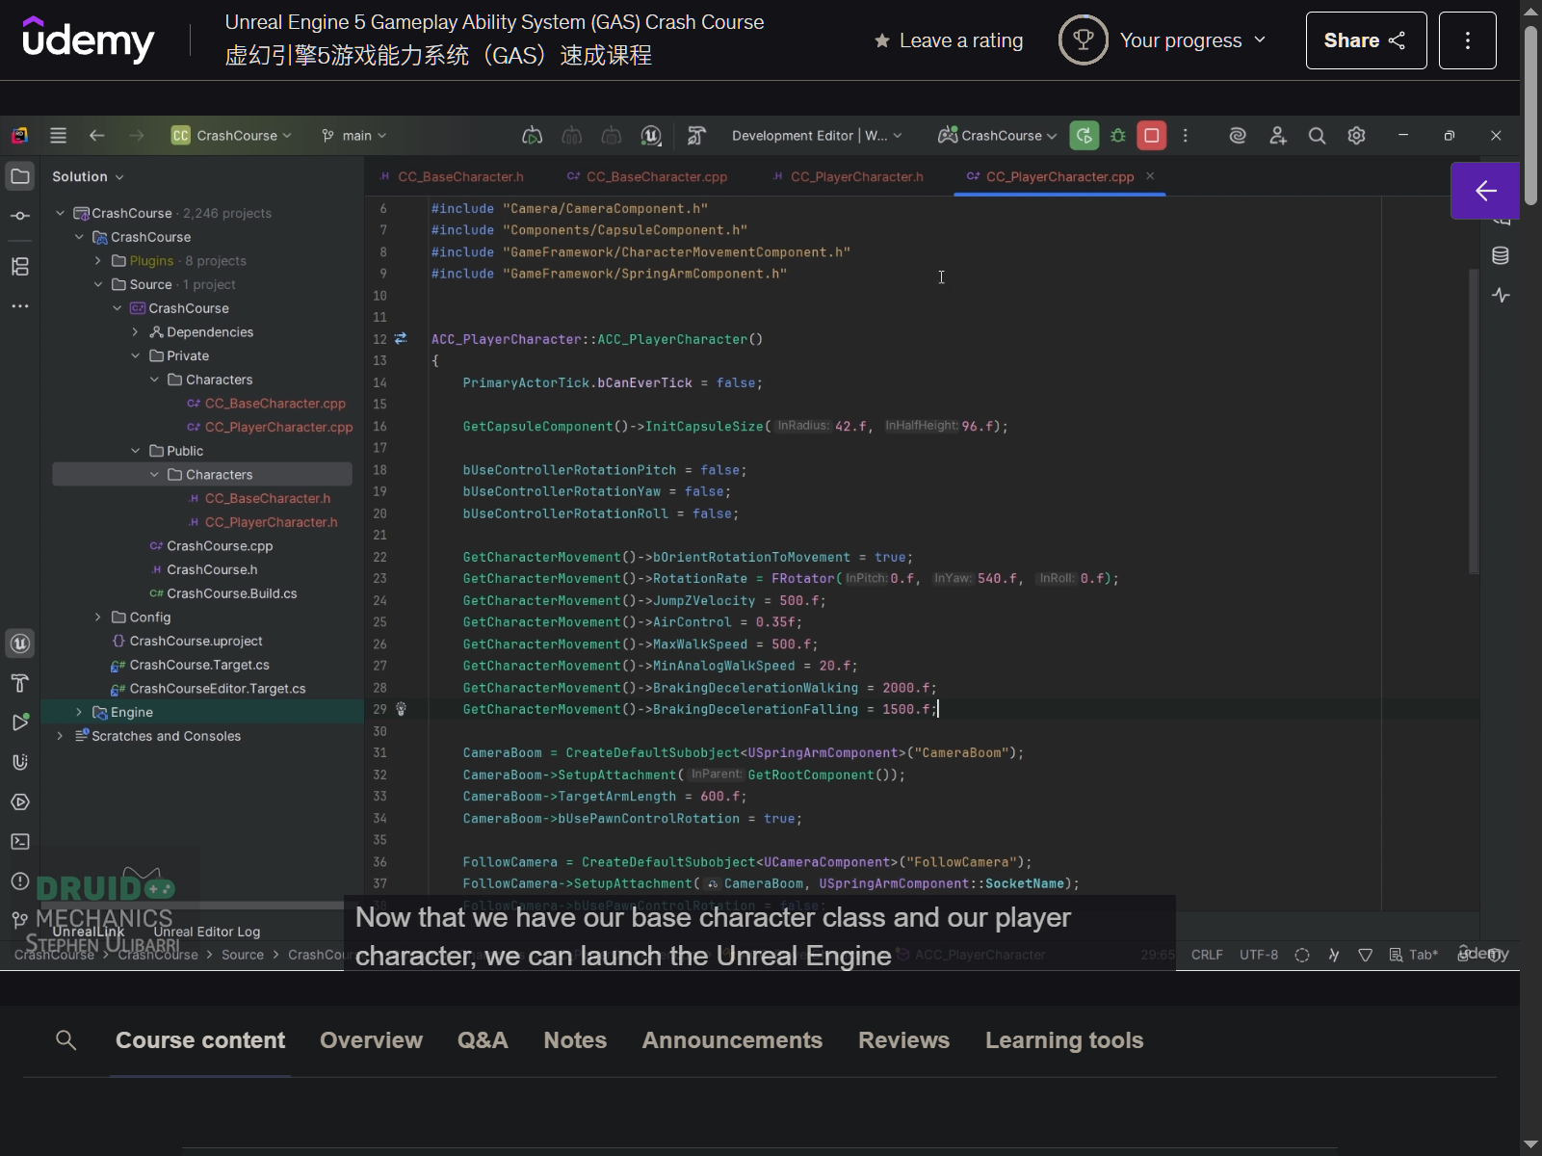Switch to CC_PlayerCharacter.h tab

(x=849, y=177)
